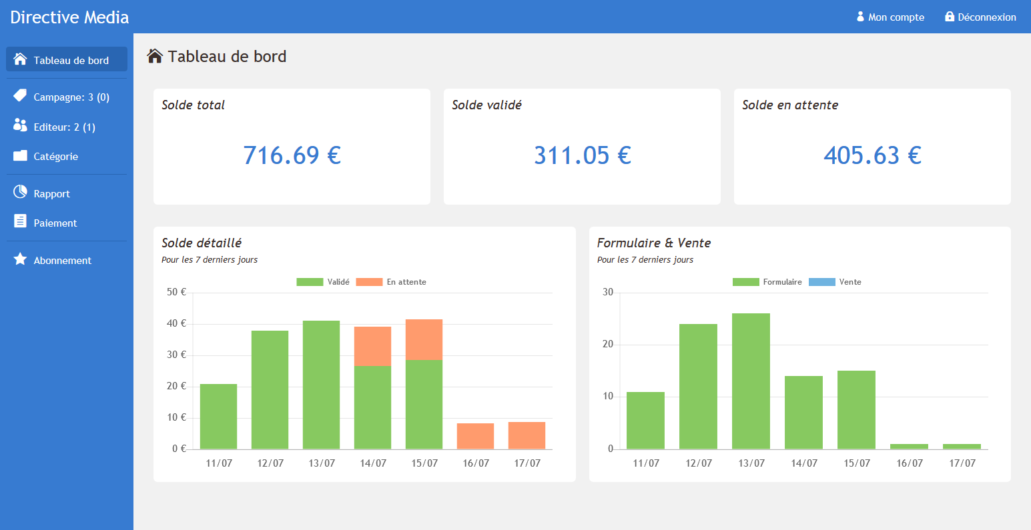Image resolution: width=1031 pixels, height=530 pixels.
Task: Click the Directive Media logo link
Action: tap(70, 17)
